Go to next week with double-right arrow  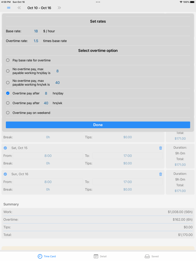point(59,8)
